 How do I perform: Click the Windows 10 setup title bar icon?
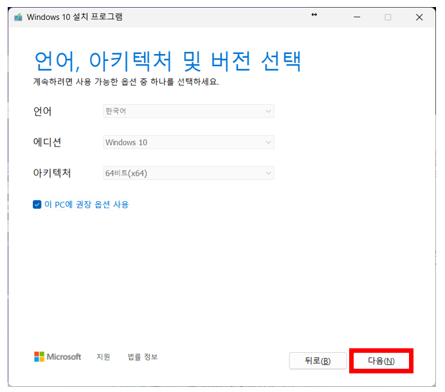pyautogui.click(x=18, y=17)
